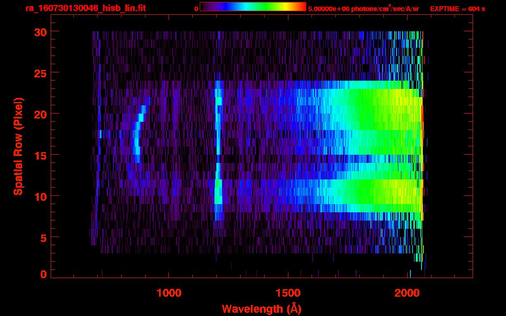This screenshot has width=506, height=316.
Task: Select the color bar minimum label 0
Action: pyautogui.click(x=196, y=9)
